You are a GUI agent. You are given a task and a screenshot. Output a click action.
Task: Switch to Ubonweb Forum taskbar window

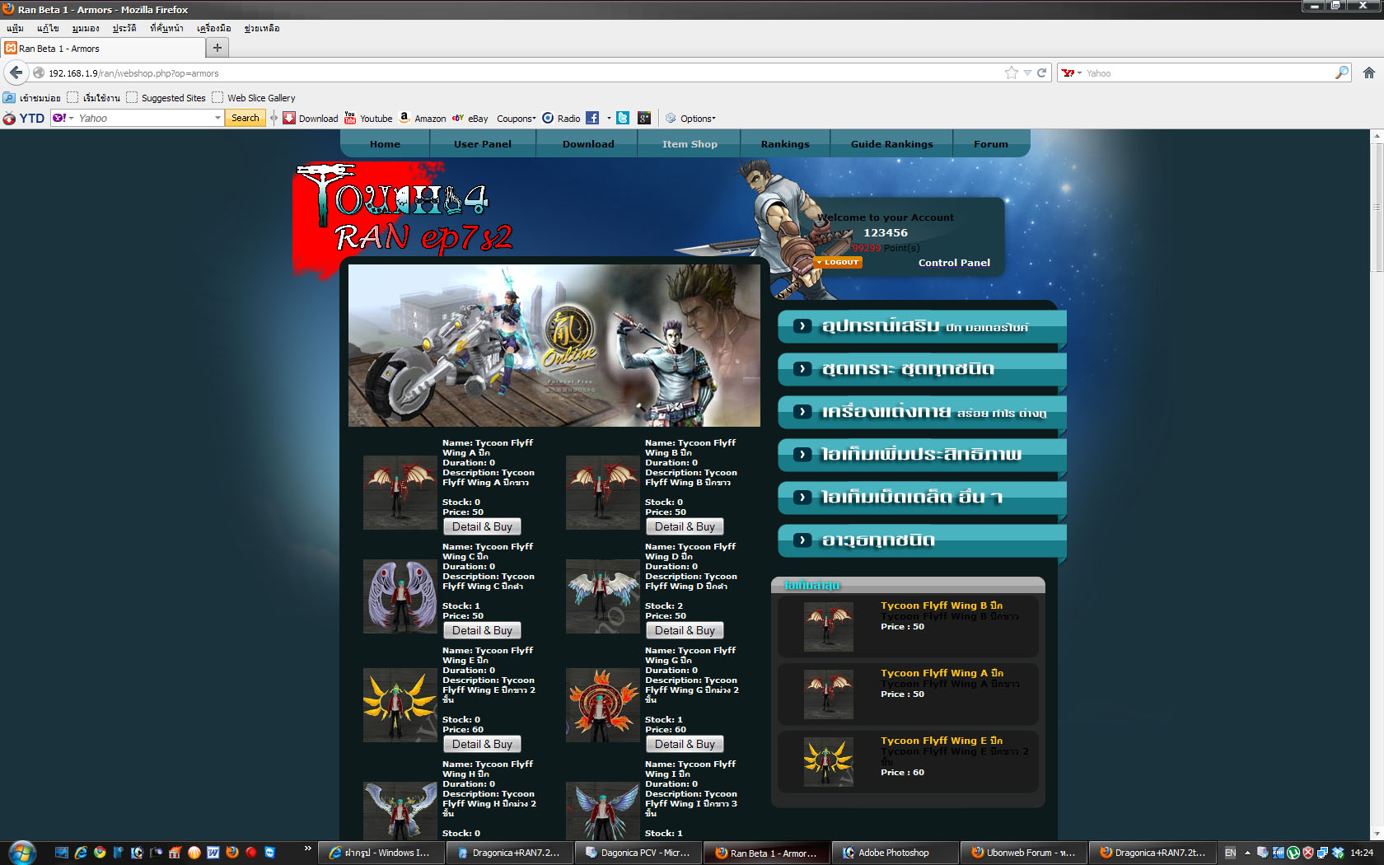tap(1024, 853)
